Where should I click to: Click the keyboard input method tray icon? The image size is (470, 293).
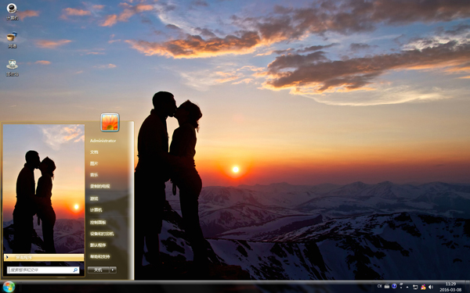click(x=387, y=286)
